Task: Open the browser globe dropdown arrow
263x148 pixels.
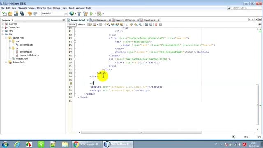Action: point(75,14)
